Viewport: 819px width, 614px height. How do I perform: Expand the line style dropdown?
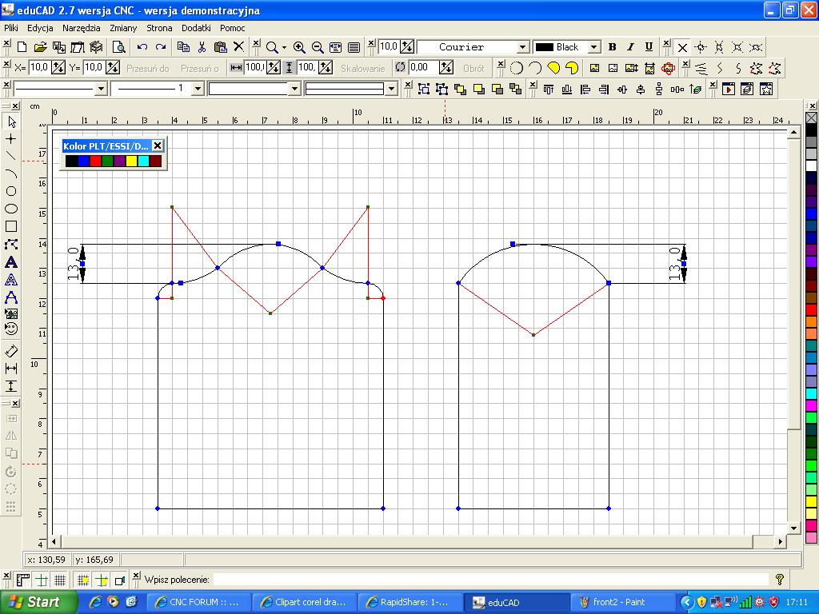102,90
